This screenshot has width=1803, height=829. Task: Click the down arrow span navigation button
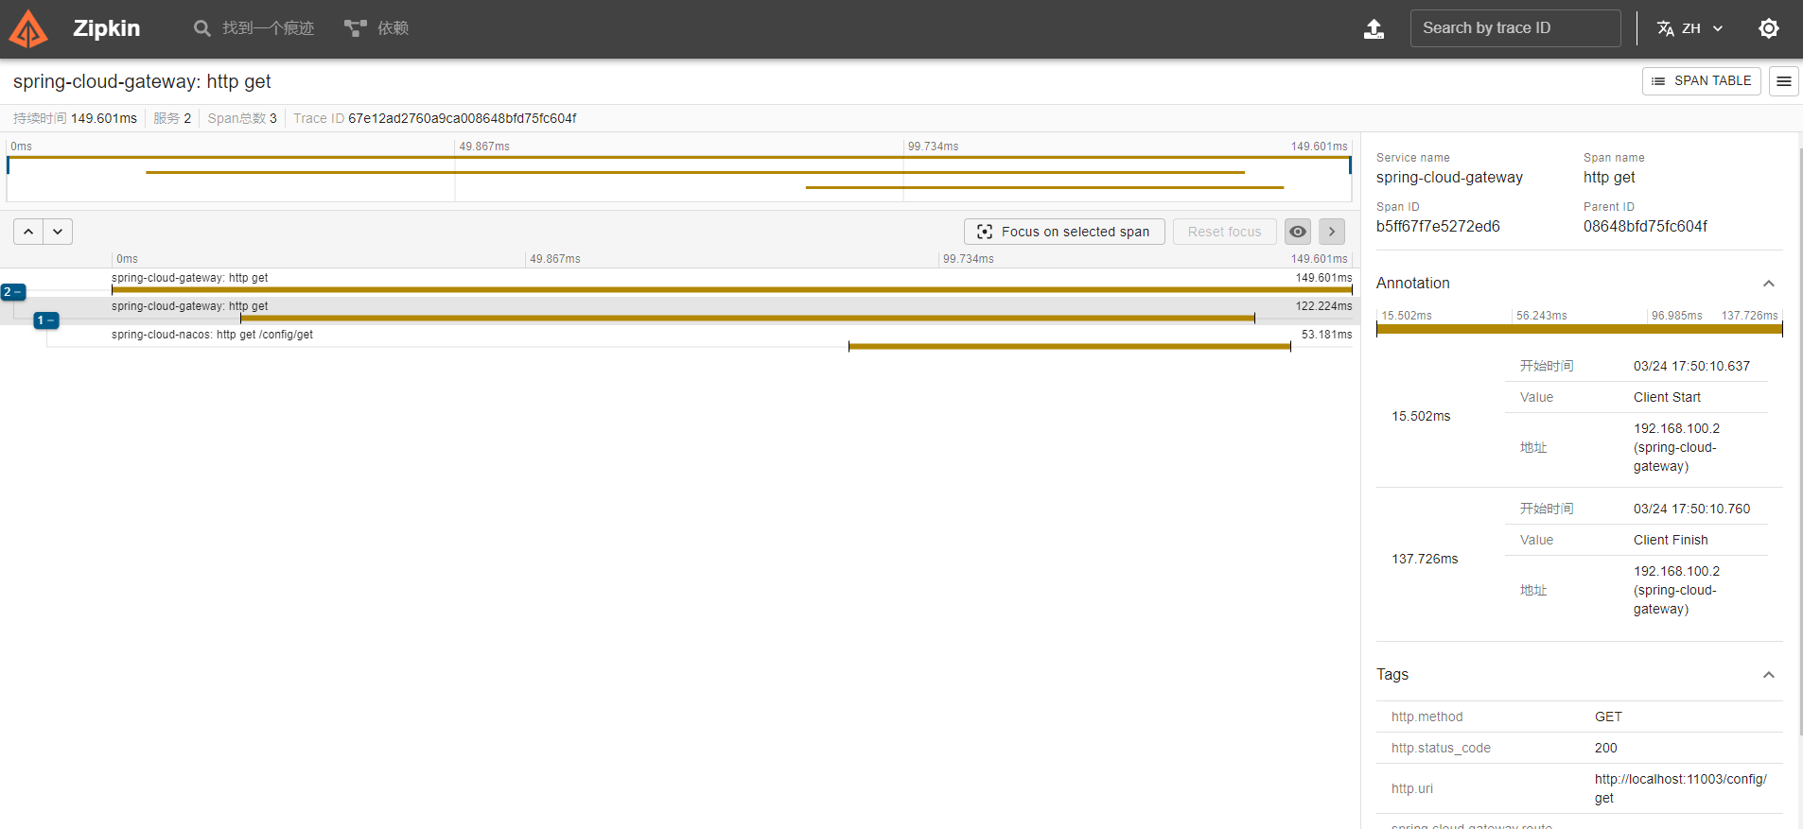click(58, 232)
